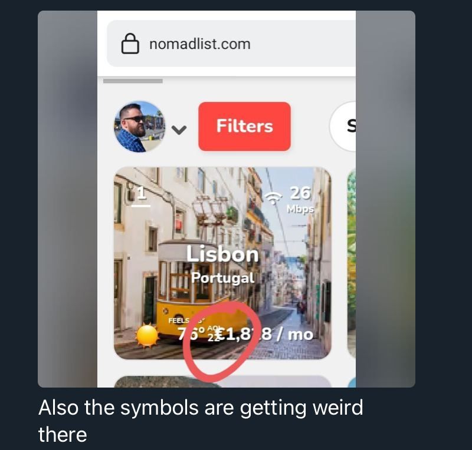Click the sun weather icon
The image size is (472, 450).
tap(147, 336)
